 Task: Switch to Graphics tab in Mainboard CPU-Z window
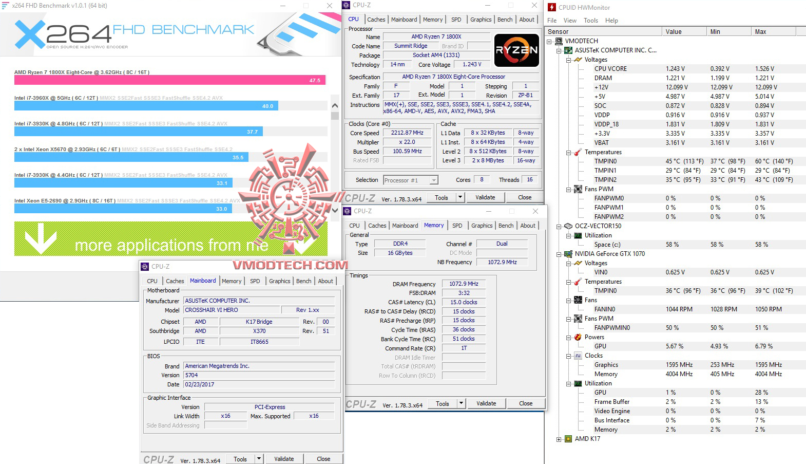280,281
